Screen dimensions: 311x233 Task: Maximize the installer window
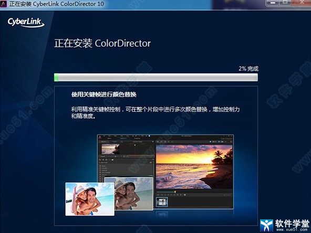(x=285, y=3)
